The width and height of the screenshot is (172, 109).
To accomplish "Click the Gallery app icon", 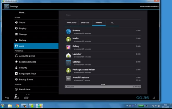I will (68, 47).
